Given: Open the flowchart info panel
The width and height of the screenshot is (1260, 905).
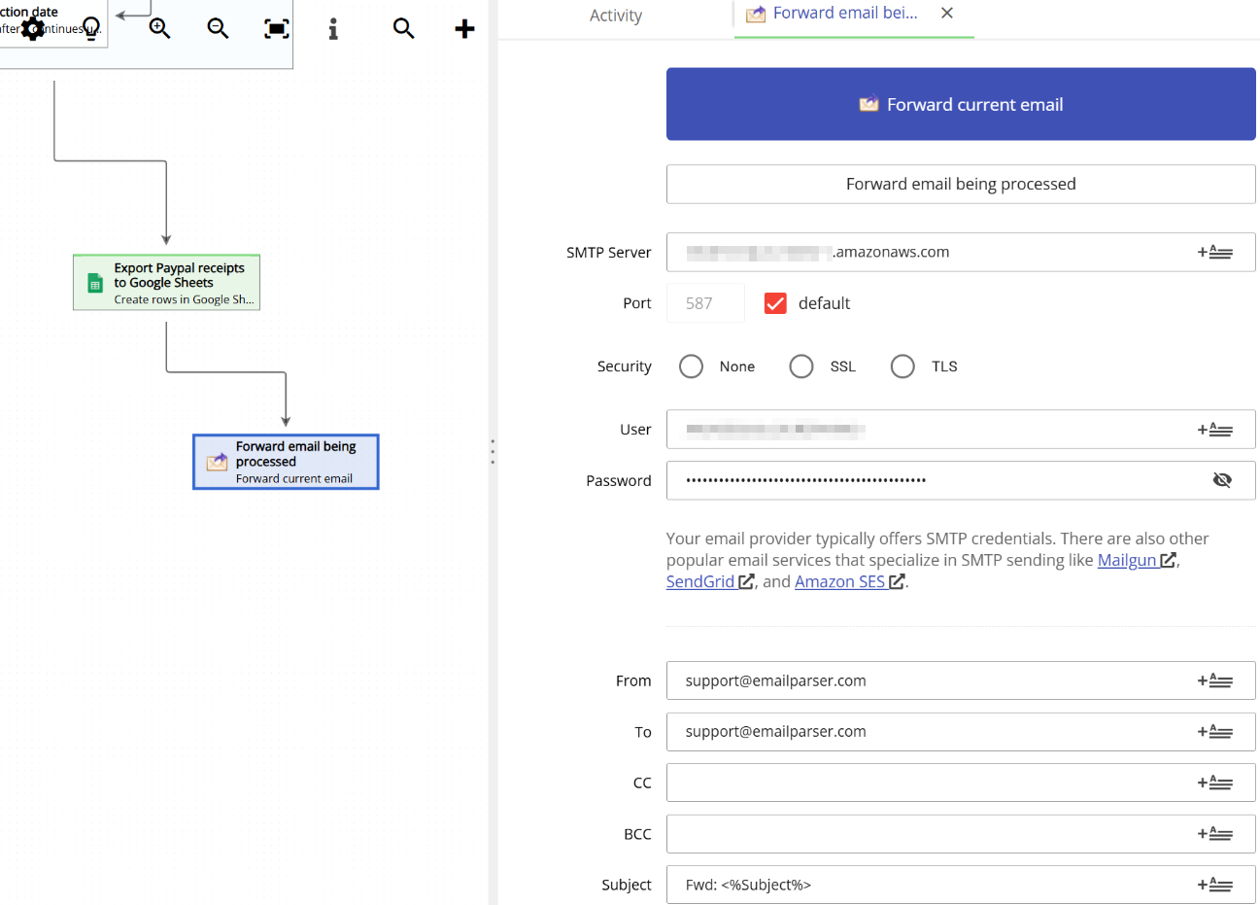Looking at the screenshot, I should pos(333,28).
